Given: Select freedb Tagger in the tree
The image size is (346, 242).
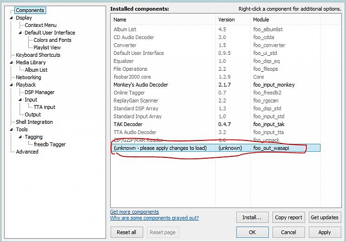Looking at the screenshot, I should coord(49,144).
